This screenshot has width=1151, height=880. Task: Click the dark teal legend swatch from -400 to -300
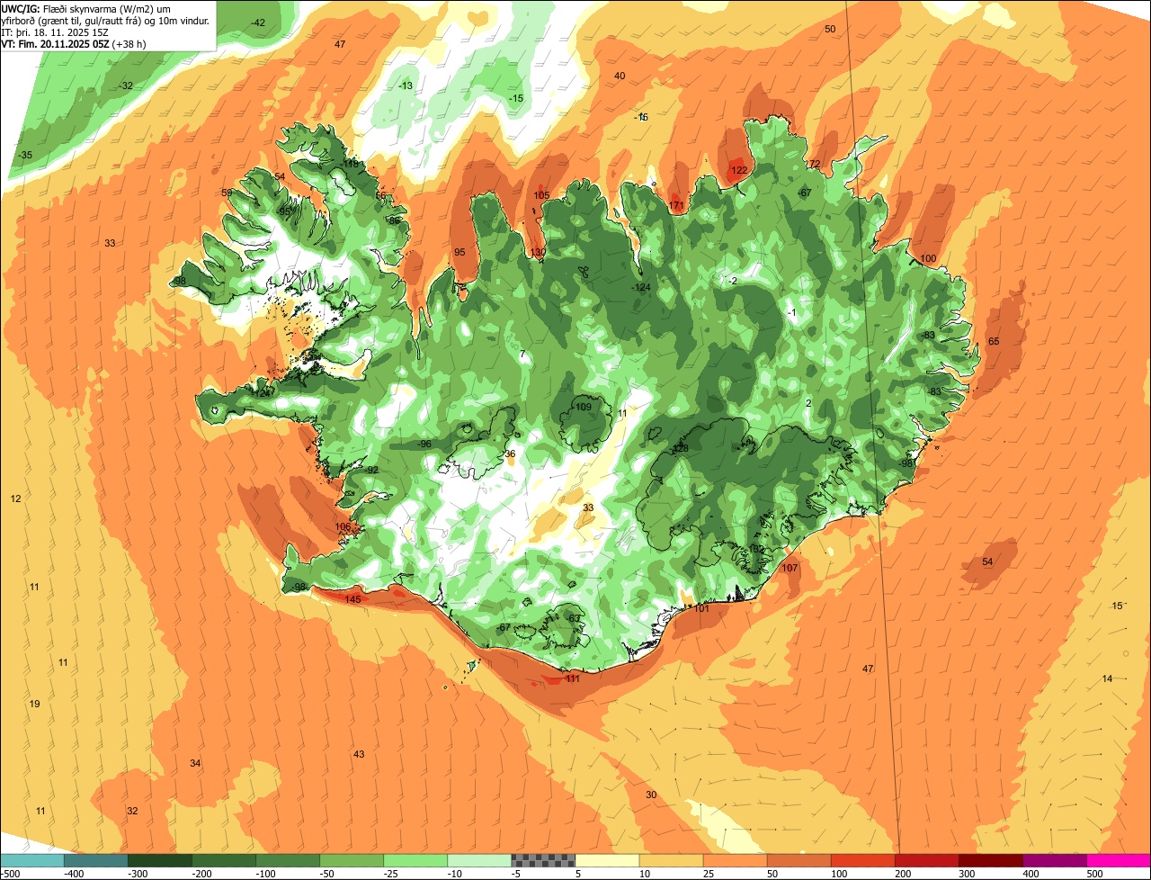click(96, 860)
